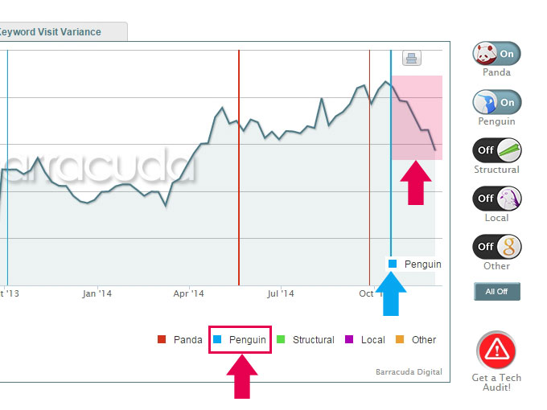This screenshot has width=547, height=410.
Task: Click the Barracuda Digital credit link
Action: click(x=409, y=371)
